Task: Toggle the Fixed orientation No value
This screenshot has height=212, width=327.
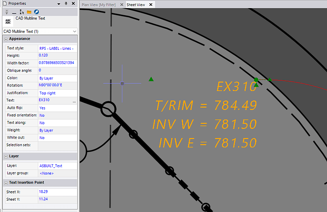Action: (x=57, y=115)
